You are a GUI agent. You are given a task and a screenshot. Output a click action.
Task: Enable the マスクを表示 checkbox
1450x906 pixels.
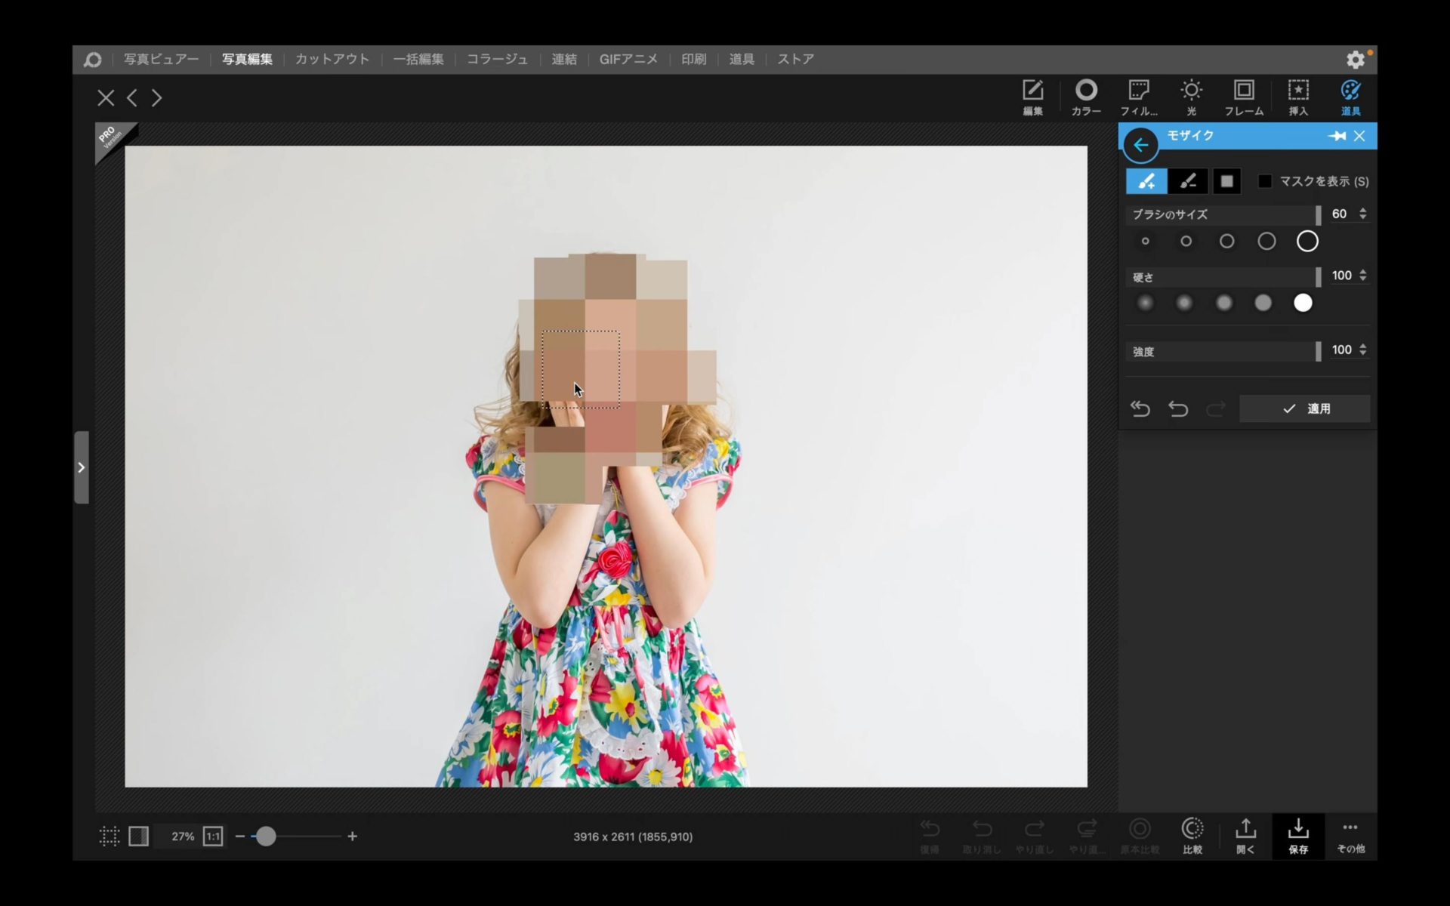pos(1264,181)
